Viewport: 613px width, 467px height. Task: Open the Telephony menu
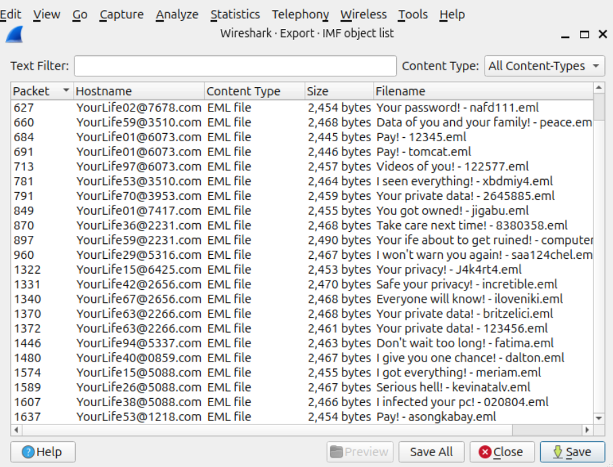click(300, 14)
